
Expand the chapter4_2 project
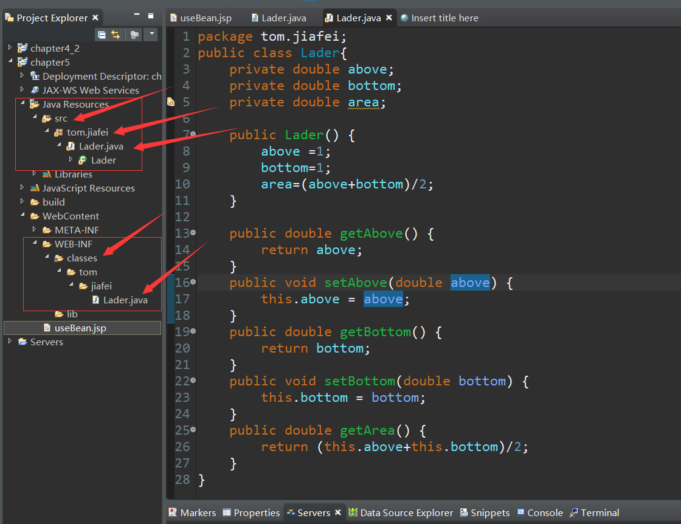[10, 47]
